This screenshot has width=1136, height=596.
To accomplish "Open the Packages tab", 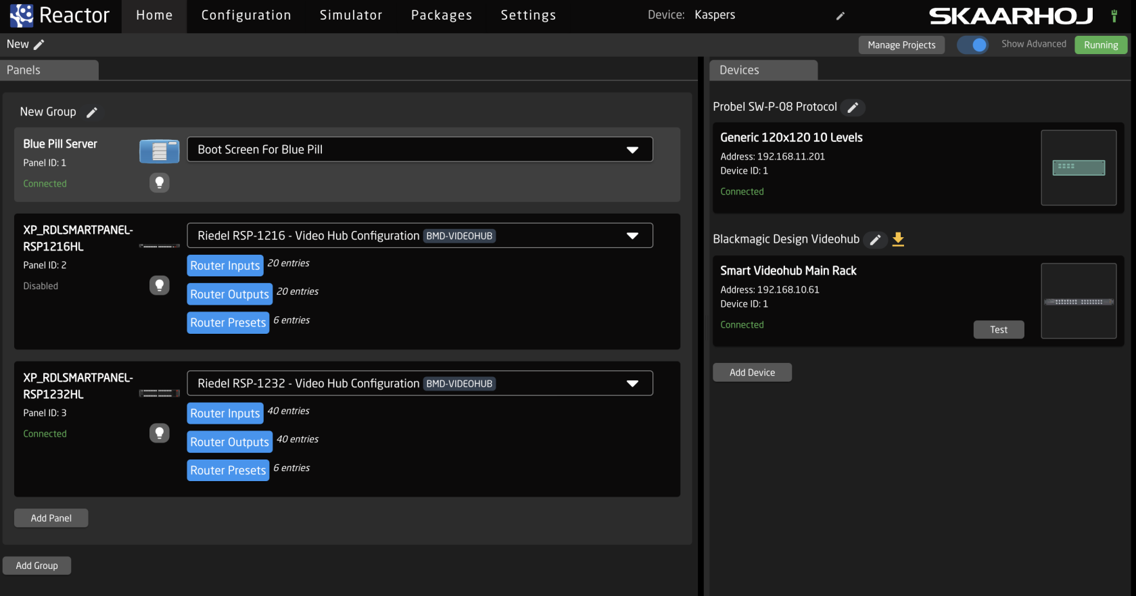I will click(442, 16).
